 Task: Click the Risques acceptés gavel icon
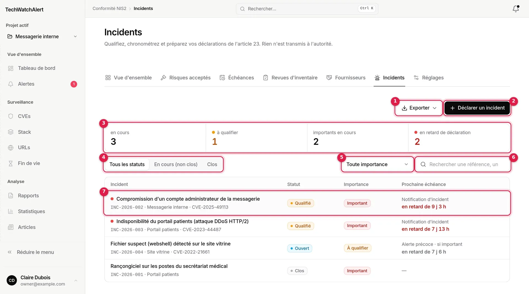tap(163, 78)
